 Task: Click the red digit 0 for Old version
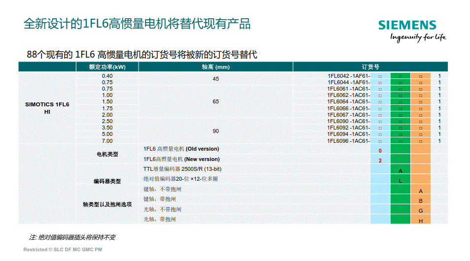tap(380, 150)
